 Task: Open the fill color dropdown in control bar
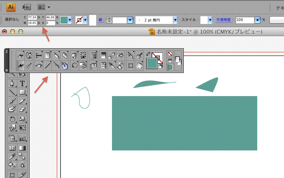coord(70,20)
